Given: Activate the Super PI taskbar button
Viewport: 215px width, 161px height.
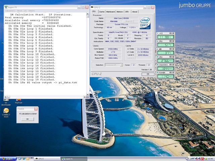Looking at the screenshot, I should click(x=74, y=159).
